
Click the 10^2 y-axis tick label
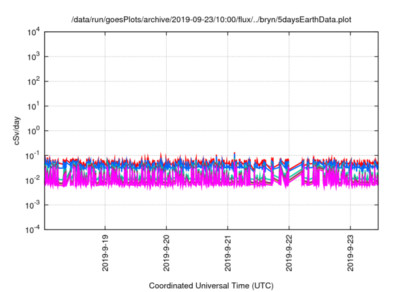[x=33, y=81]
